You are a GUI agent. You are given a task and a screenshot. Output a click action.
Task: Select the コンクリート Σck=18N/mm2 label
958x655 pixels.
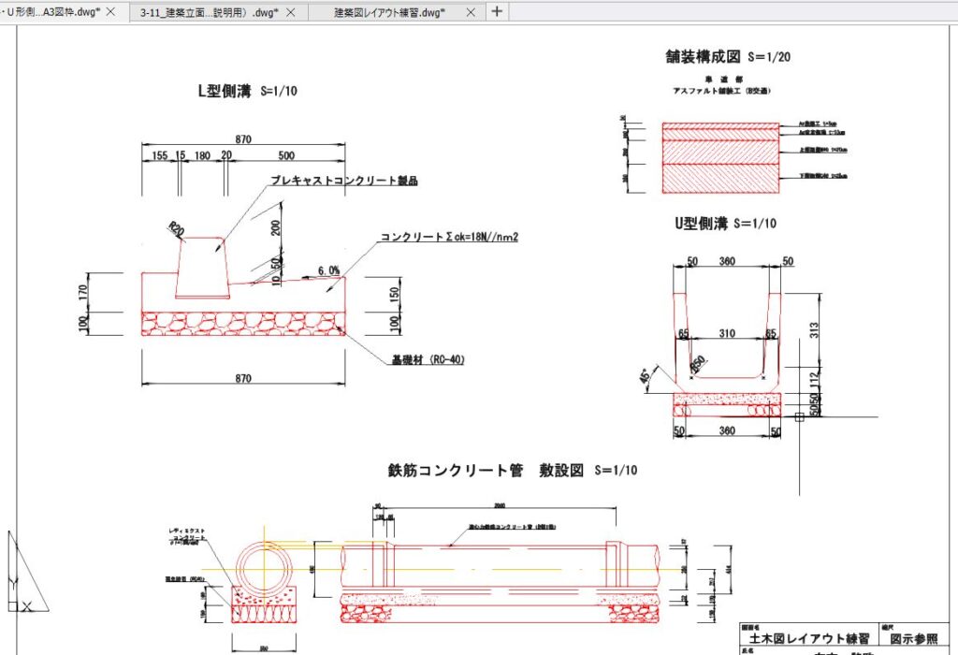coord(449,238)
